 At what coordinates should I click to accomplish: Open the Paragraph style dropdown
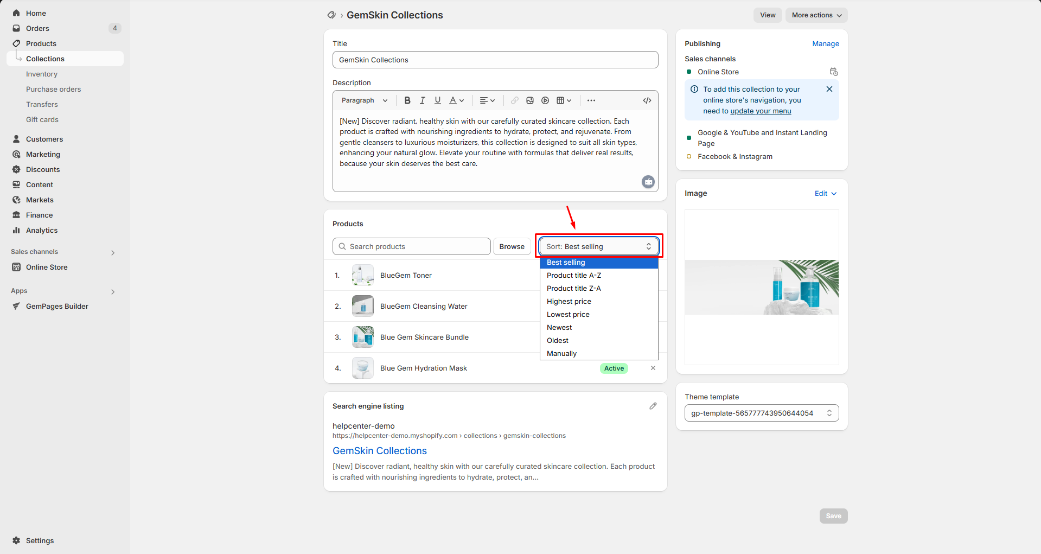pos(365,100)
